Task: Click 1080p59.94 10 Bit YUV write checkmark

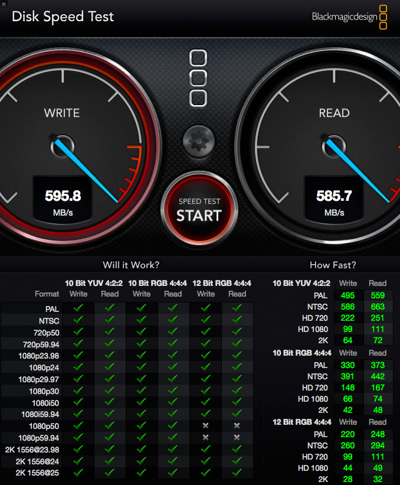Action: point(78,437)
